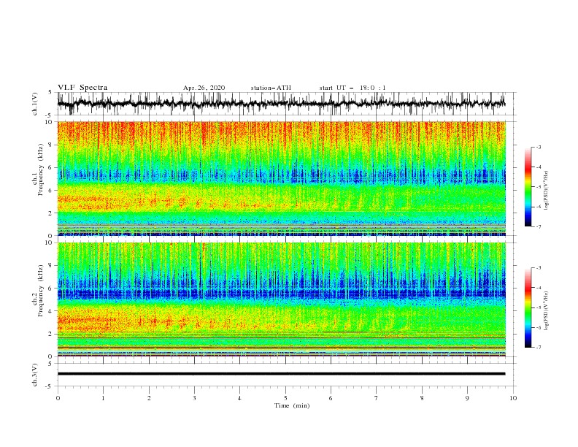The width and height of the screenshot is (578, 447).
Task: Click the "VLF Spectra" title text
Action: tap(82, 88)
